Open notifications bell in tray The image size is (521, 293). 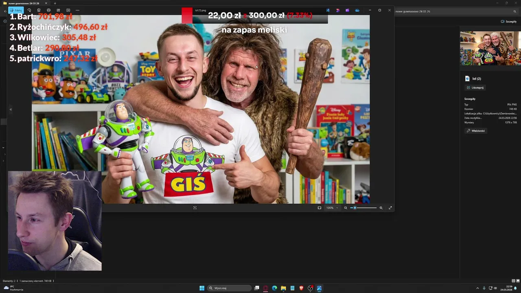515,288
